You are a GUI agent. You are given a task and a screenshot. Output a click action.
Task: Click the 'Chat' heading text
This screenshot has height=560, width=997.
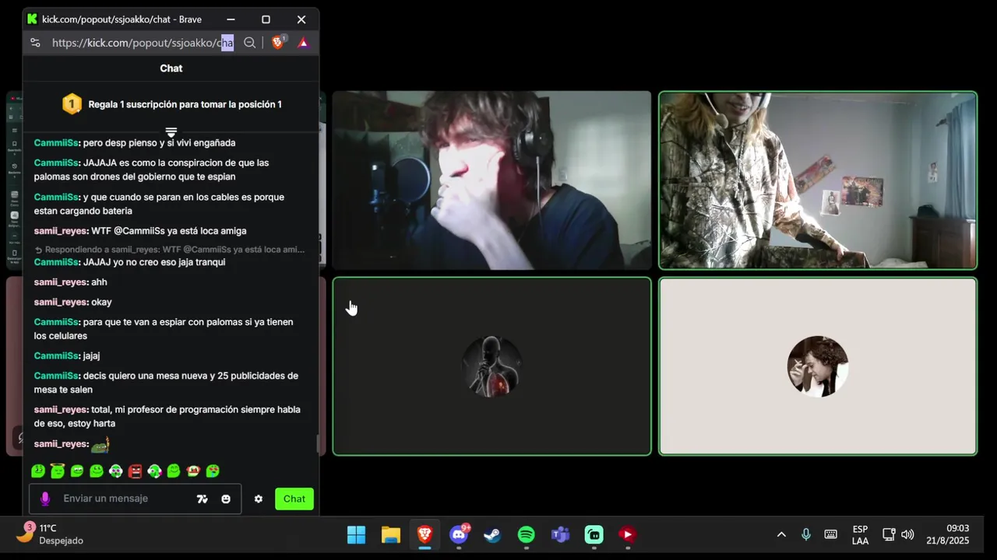pos(171,68)
